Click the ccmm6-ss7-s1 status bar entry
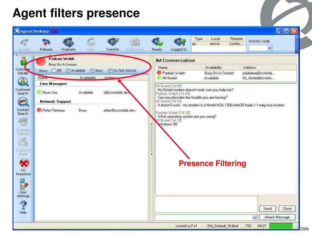The image size is (312, 234). pos(186,226)
